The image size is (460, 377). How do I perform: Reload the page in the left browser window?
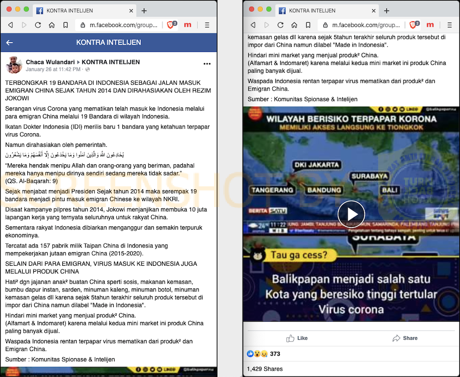(x=38, y=25)
